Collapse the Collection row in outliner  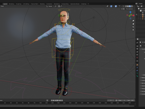pyautogui.click(x=139, y=11)
